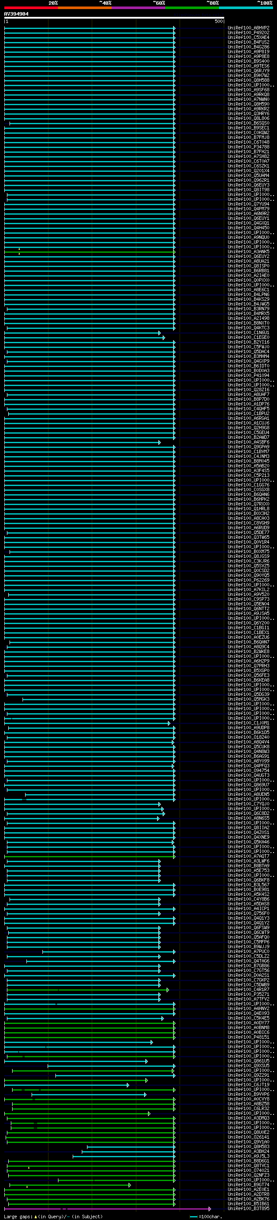Screen dimensions: 277x1220
Task: Select label UniRef100_A7NWN0
Action: 248,100
